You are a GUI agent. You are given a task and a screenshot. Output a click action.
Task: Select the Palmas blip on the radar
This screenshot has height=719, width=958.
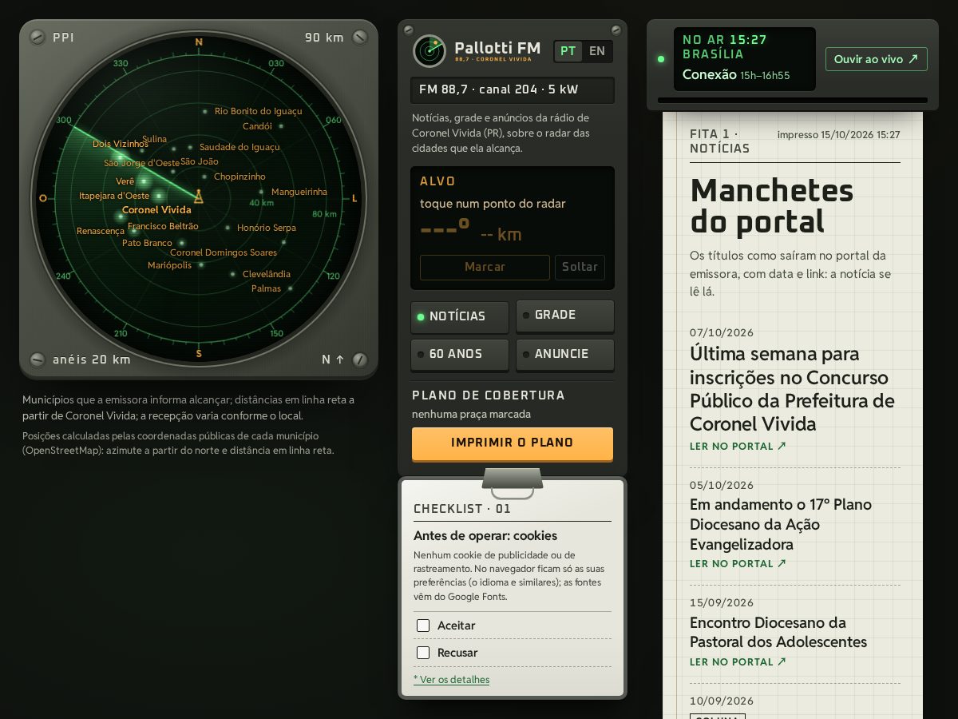[x=290, y=288]
